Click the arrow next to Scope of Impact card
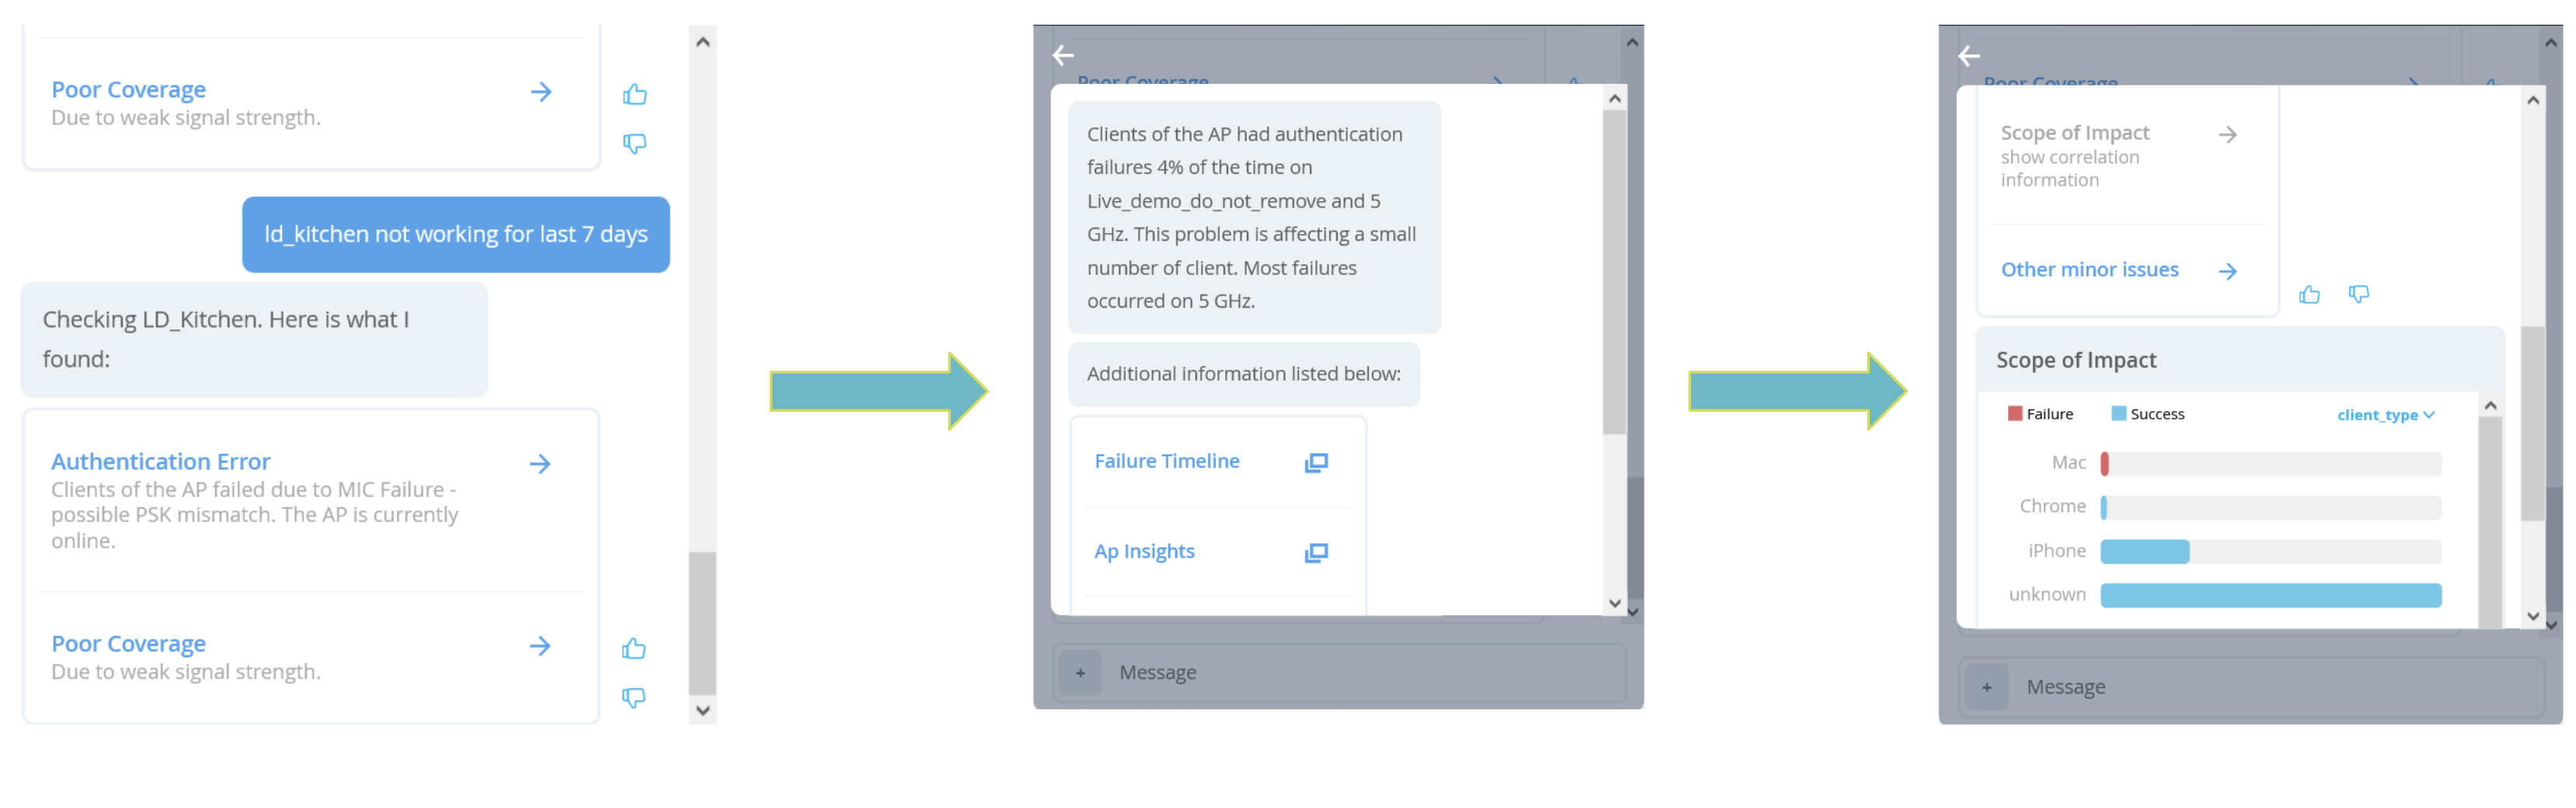 tap(2227, 135)
